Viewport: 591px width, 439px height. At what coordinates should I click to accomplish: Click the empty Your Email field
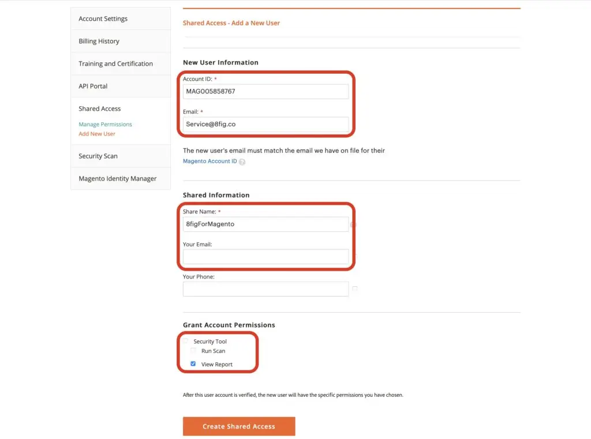tap(265, 257)
